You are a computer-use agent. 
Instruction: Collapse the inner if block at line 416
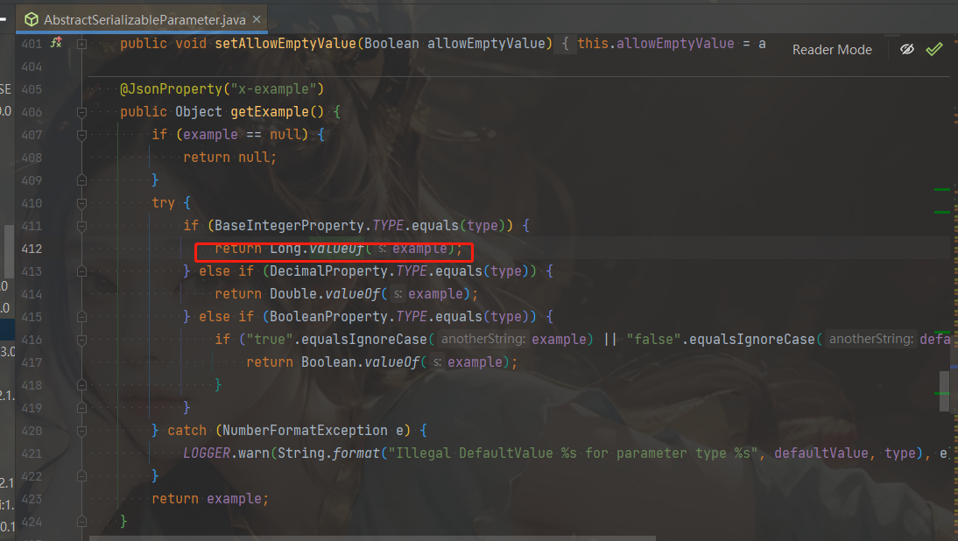(81, 339)
